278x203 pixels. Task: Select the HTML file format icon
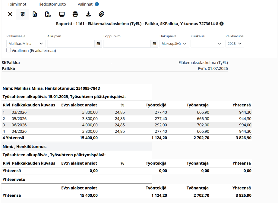click(23, 14)
